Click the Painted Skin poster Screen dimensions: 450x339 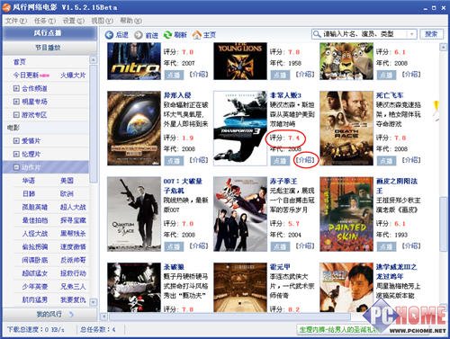(346, 214)
